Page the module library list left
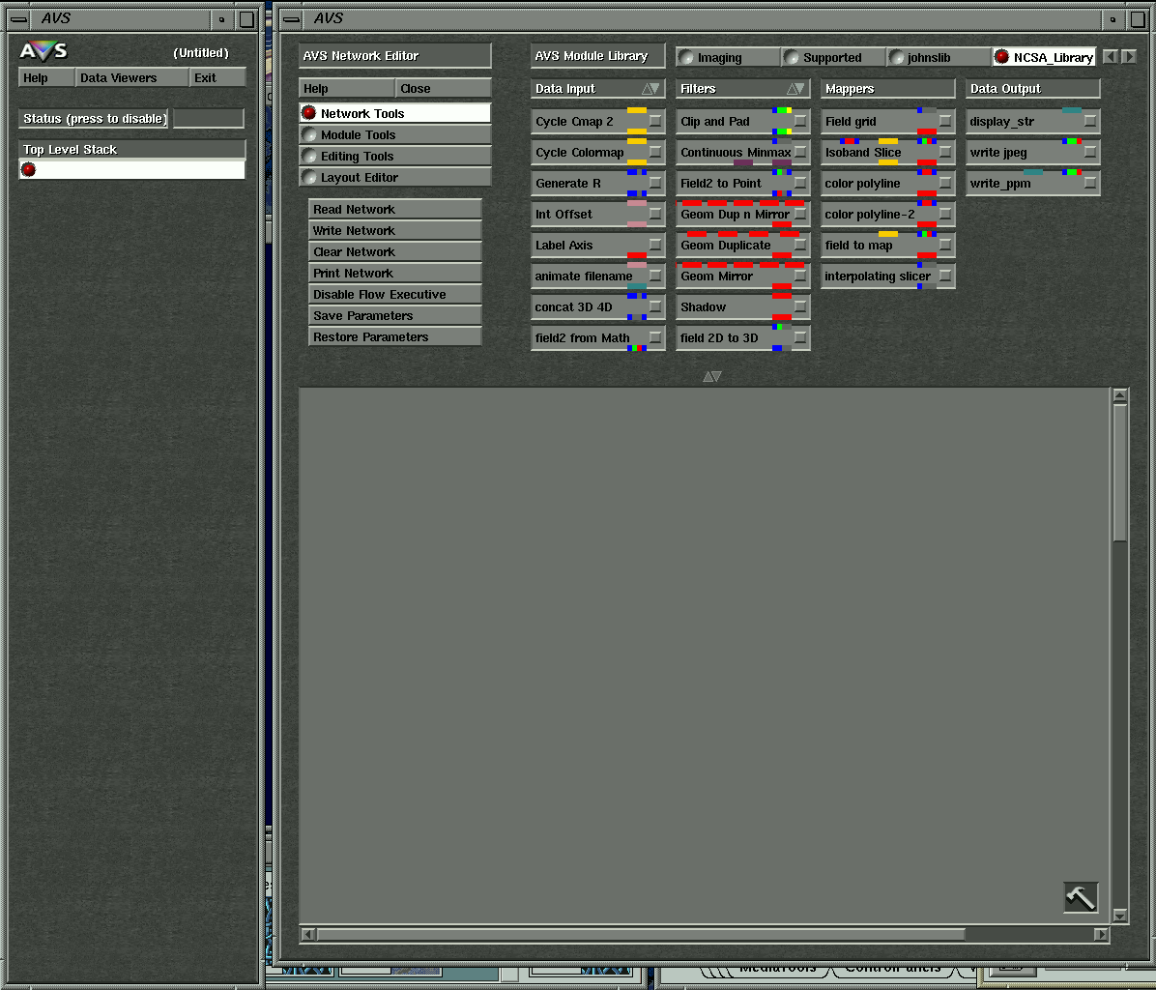Viewport: 1156px width, 990px height. pos(1110,57)
